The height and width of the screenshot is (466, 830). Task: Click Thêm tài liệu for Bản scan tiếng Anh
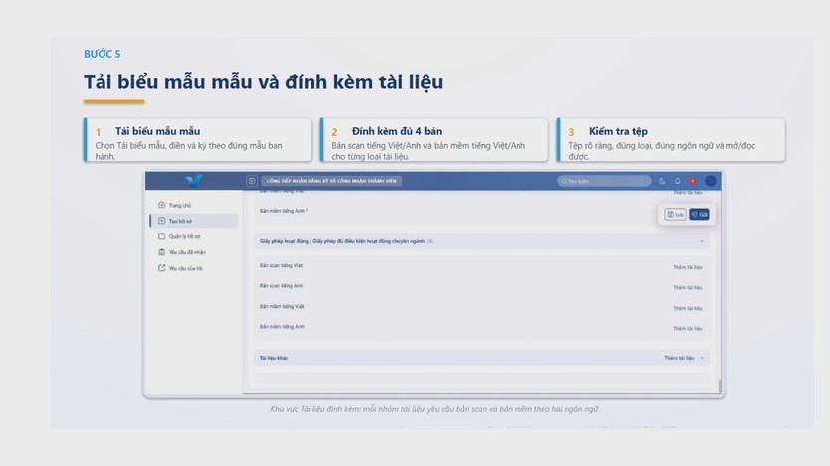[x=687, y=287]
